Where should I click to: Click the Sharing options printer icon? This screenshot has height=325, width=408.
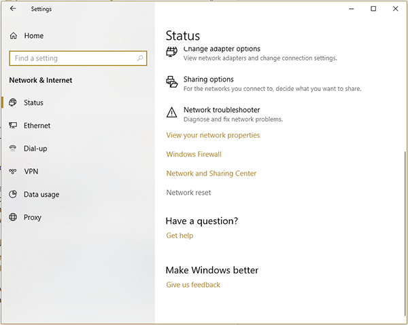pyautogui.click(x=172, y=82)
